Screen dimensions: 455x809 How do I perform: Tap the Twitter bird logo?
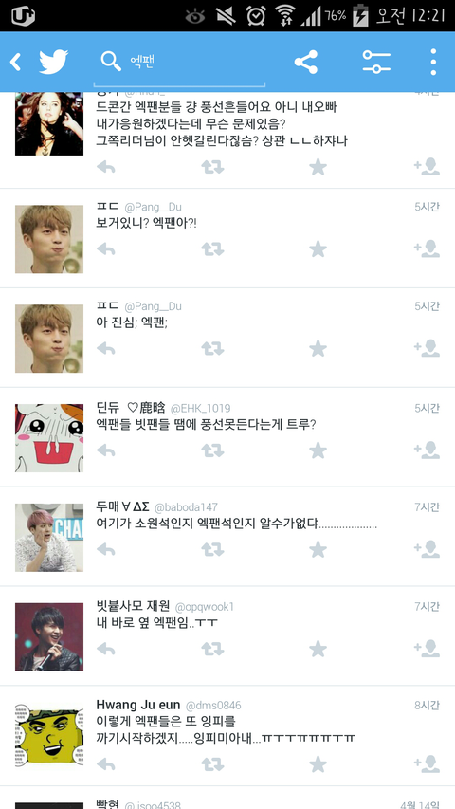(54, 62)
